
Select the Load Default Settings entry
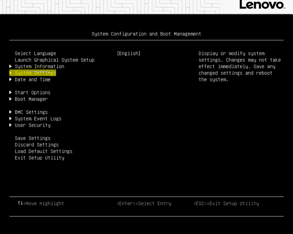point(44,151)
